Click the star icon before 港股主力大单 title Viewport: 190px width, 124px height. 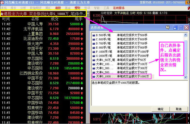tap(2, 13)
